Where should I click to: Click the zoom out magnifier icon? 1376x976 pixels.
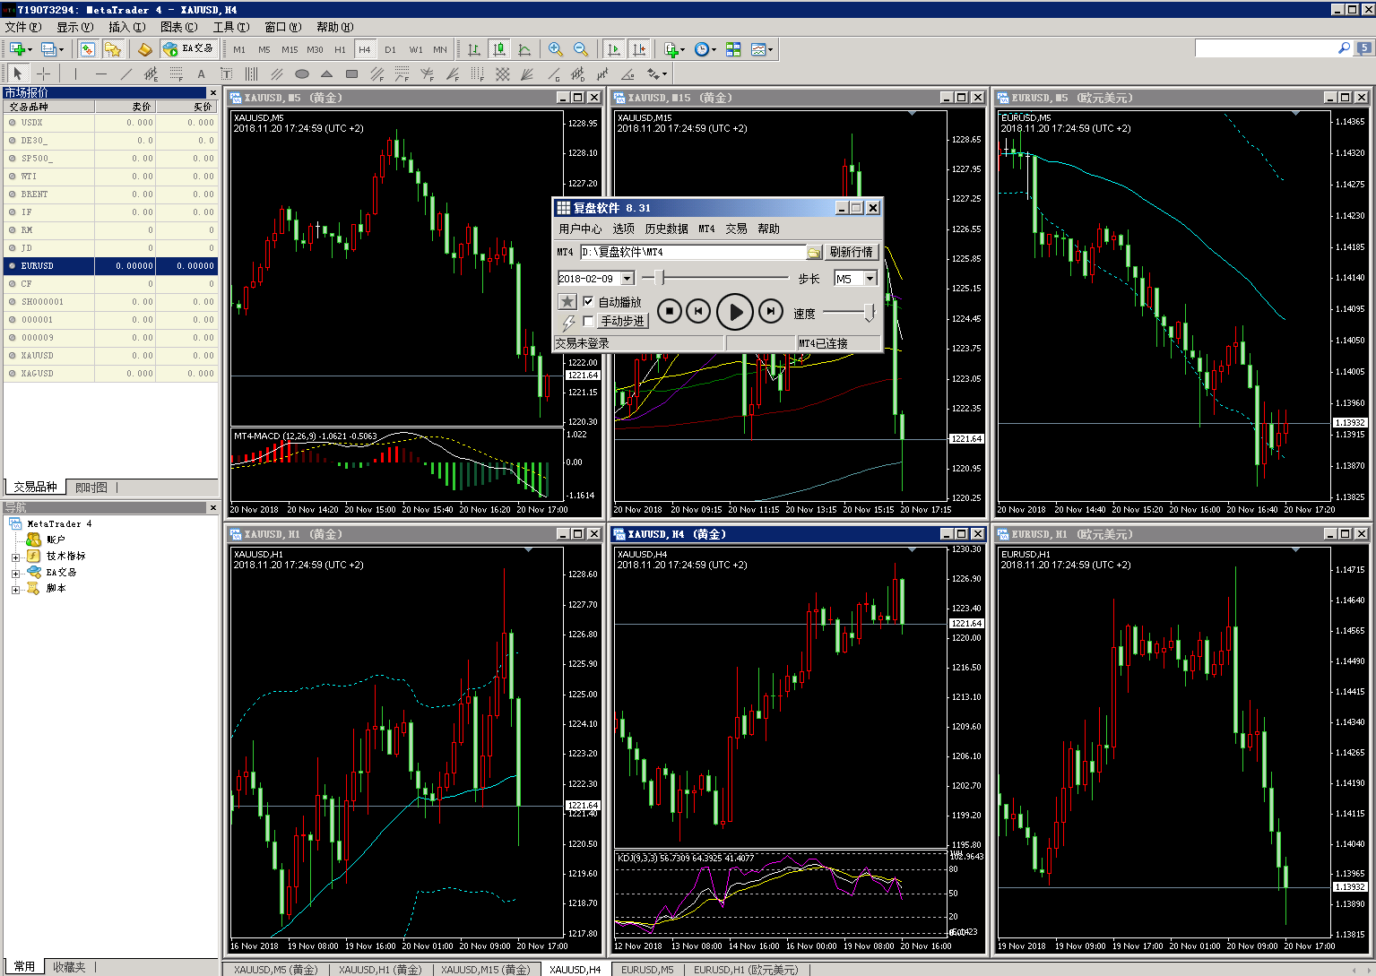[x=581, y=49]
